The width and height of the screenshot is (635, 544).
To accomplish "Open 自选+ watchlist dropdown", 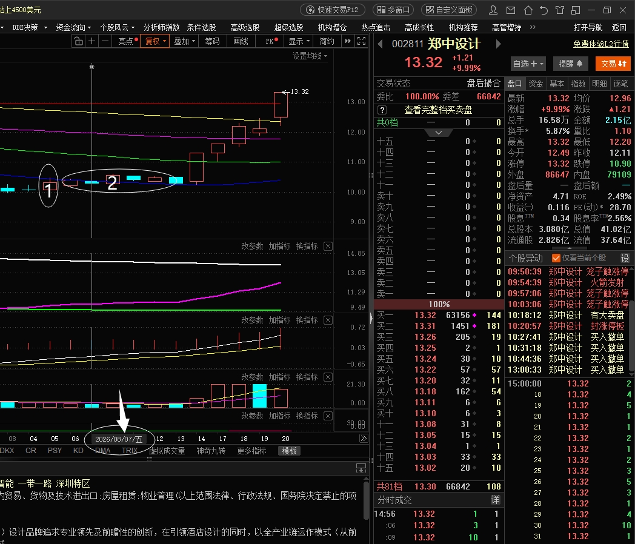I will 528,64.
